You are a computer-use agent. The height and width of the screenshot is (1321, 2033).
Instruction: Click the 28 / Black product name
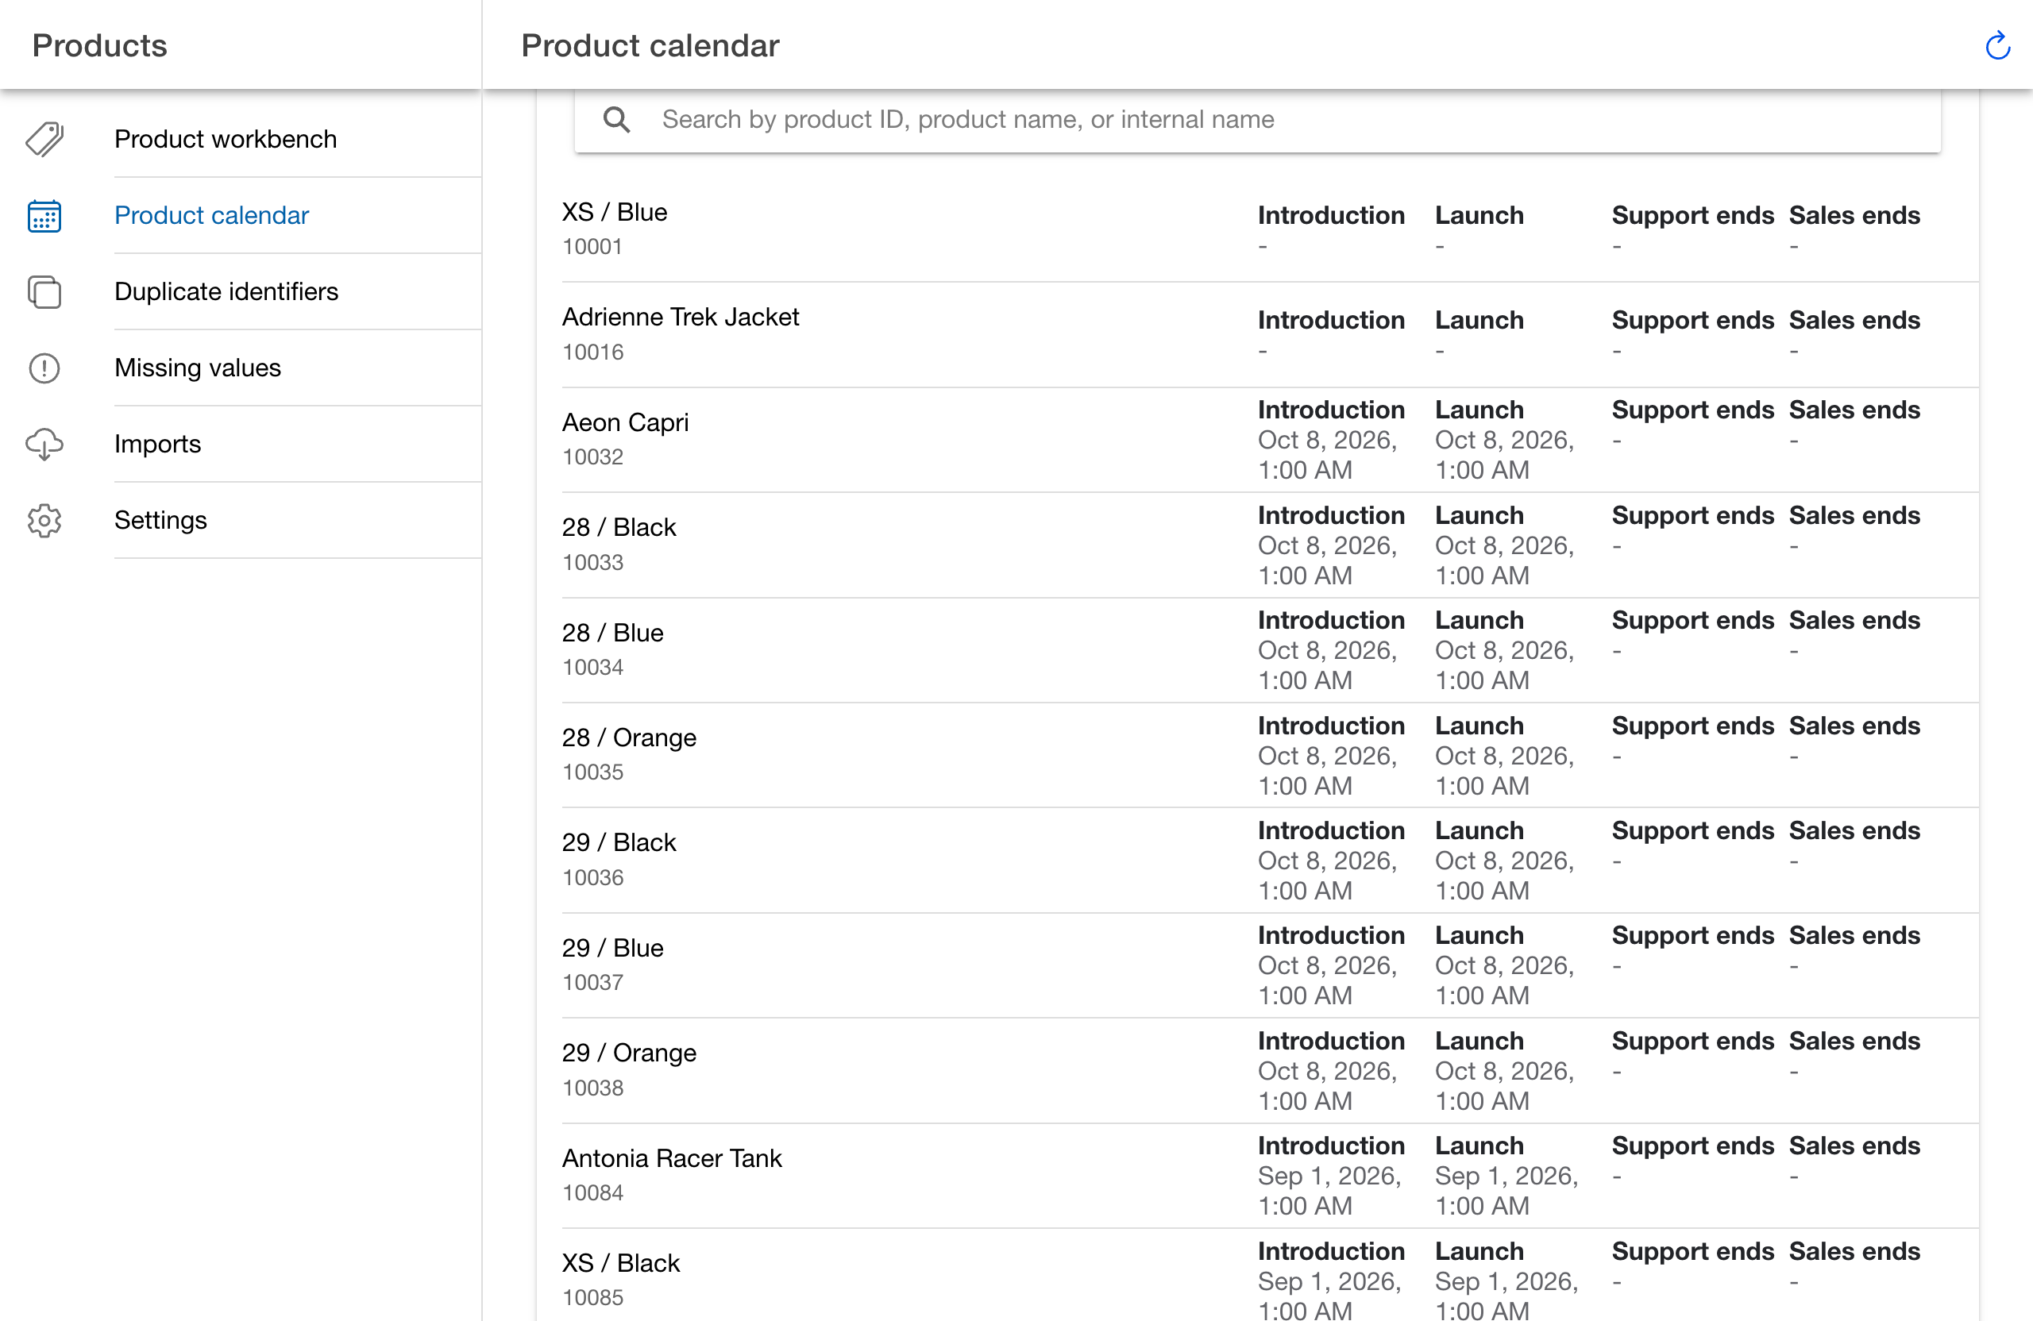point(619,527)
